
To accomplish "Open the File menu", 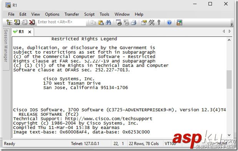I will 11,14.
